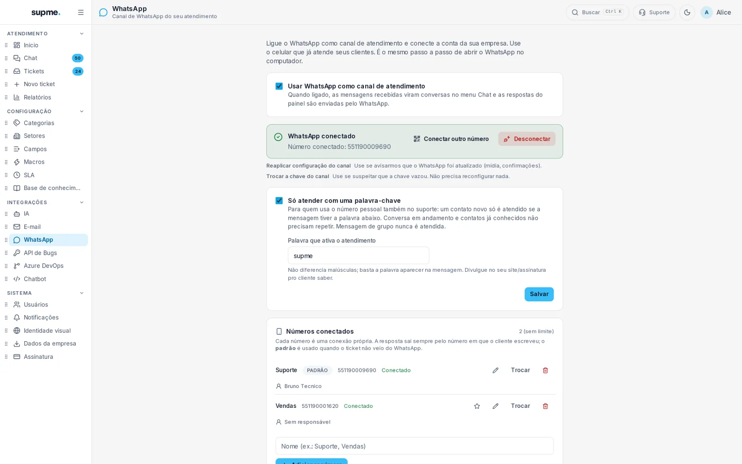Edit the Suporte number with pencil icon
Viewport: 742px width, 464px height.
click(x=496, y=370)
